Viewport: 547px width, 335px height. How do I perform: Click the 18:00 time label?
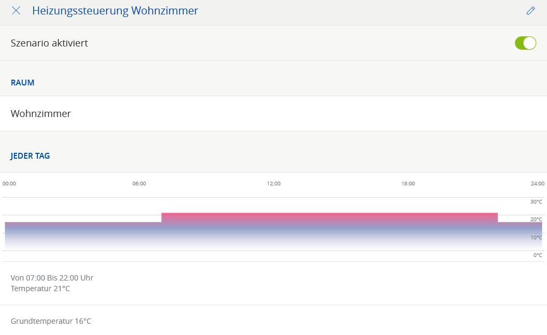(x=408, y=183)
